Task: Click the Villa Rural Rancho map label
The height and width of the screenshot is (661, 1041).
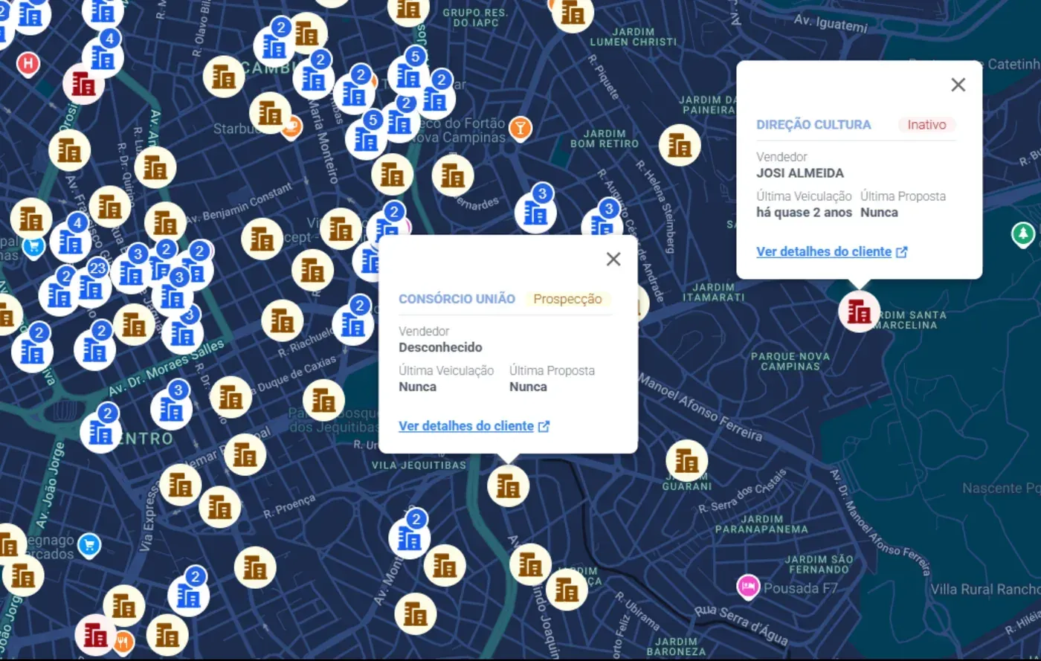Action: (985, 589)
